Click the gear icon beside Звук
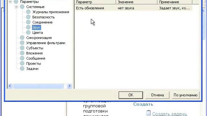 [x=28, y=27]
